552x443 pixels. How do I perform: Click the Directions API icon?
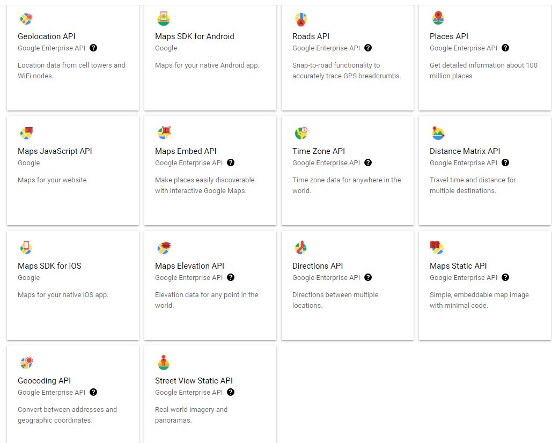click(300, 247)
